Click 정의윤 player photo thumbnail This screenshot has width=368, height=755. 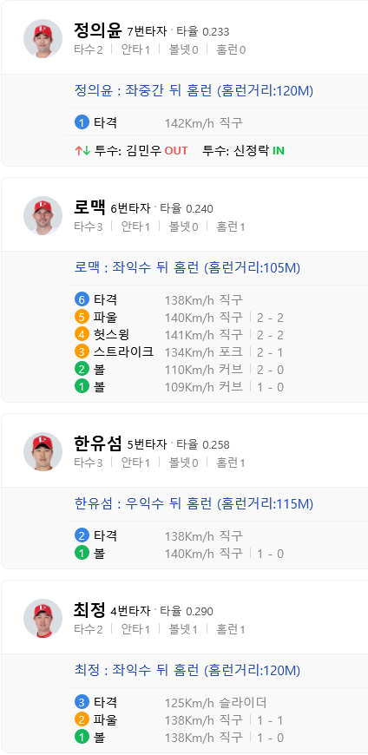(43, 38)
